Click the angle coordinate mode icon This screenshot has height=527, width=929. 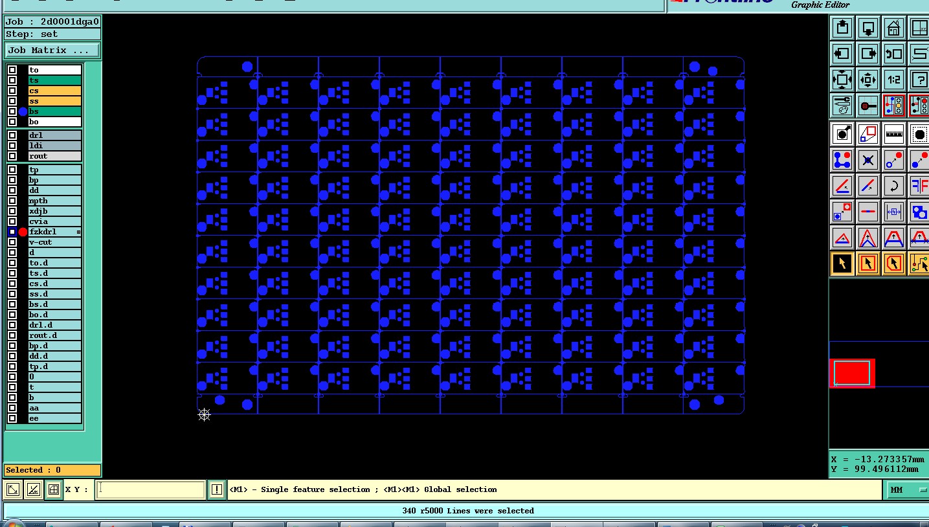pos(34,490)
